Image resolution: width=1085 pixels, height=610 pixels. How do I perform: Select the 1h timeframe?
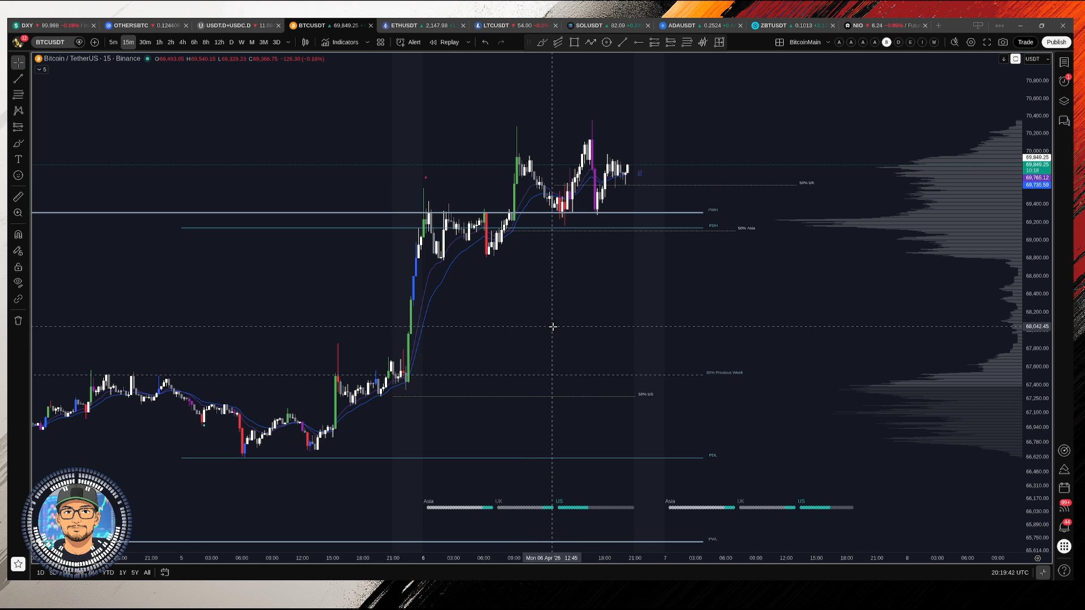159,42
